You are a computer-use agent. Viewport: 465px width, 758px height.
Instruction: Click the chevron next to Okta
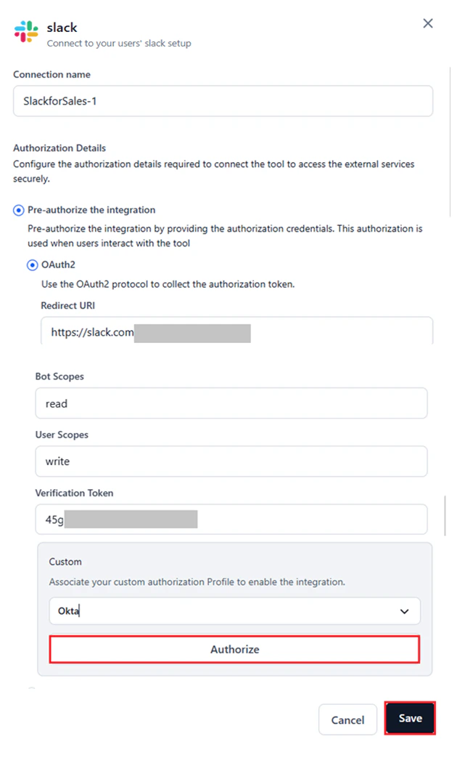403,611
